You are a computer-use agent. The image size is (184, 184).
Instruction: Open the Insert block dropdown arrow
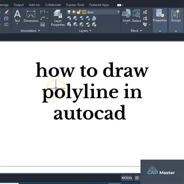[x=126, y=24]
